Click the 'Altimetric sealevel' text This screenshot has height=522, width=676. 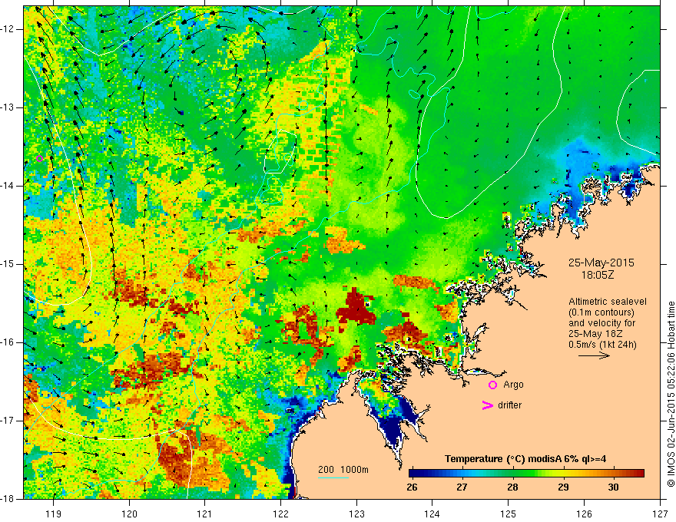607,302
